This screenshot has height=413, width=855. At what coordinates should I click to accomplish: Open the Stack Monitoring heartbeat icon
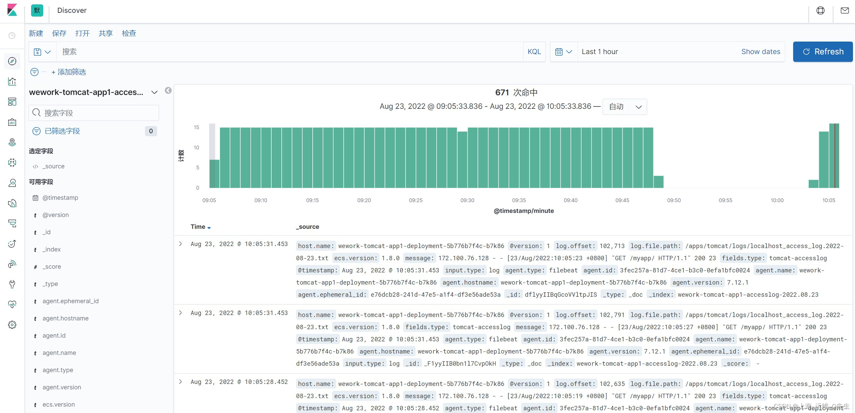click(12, 305)
